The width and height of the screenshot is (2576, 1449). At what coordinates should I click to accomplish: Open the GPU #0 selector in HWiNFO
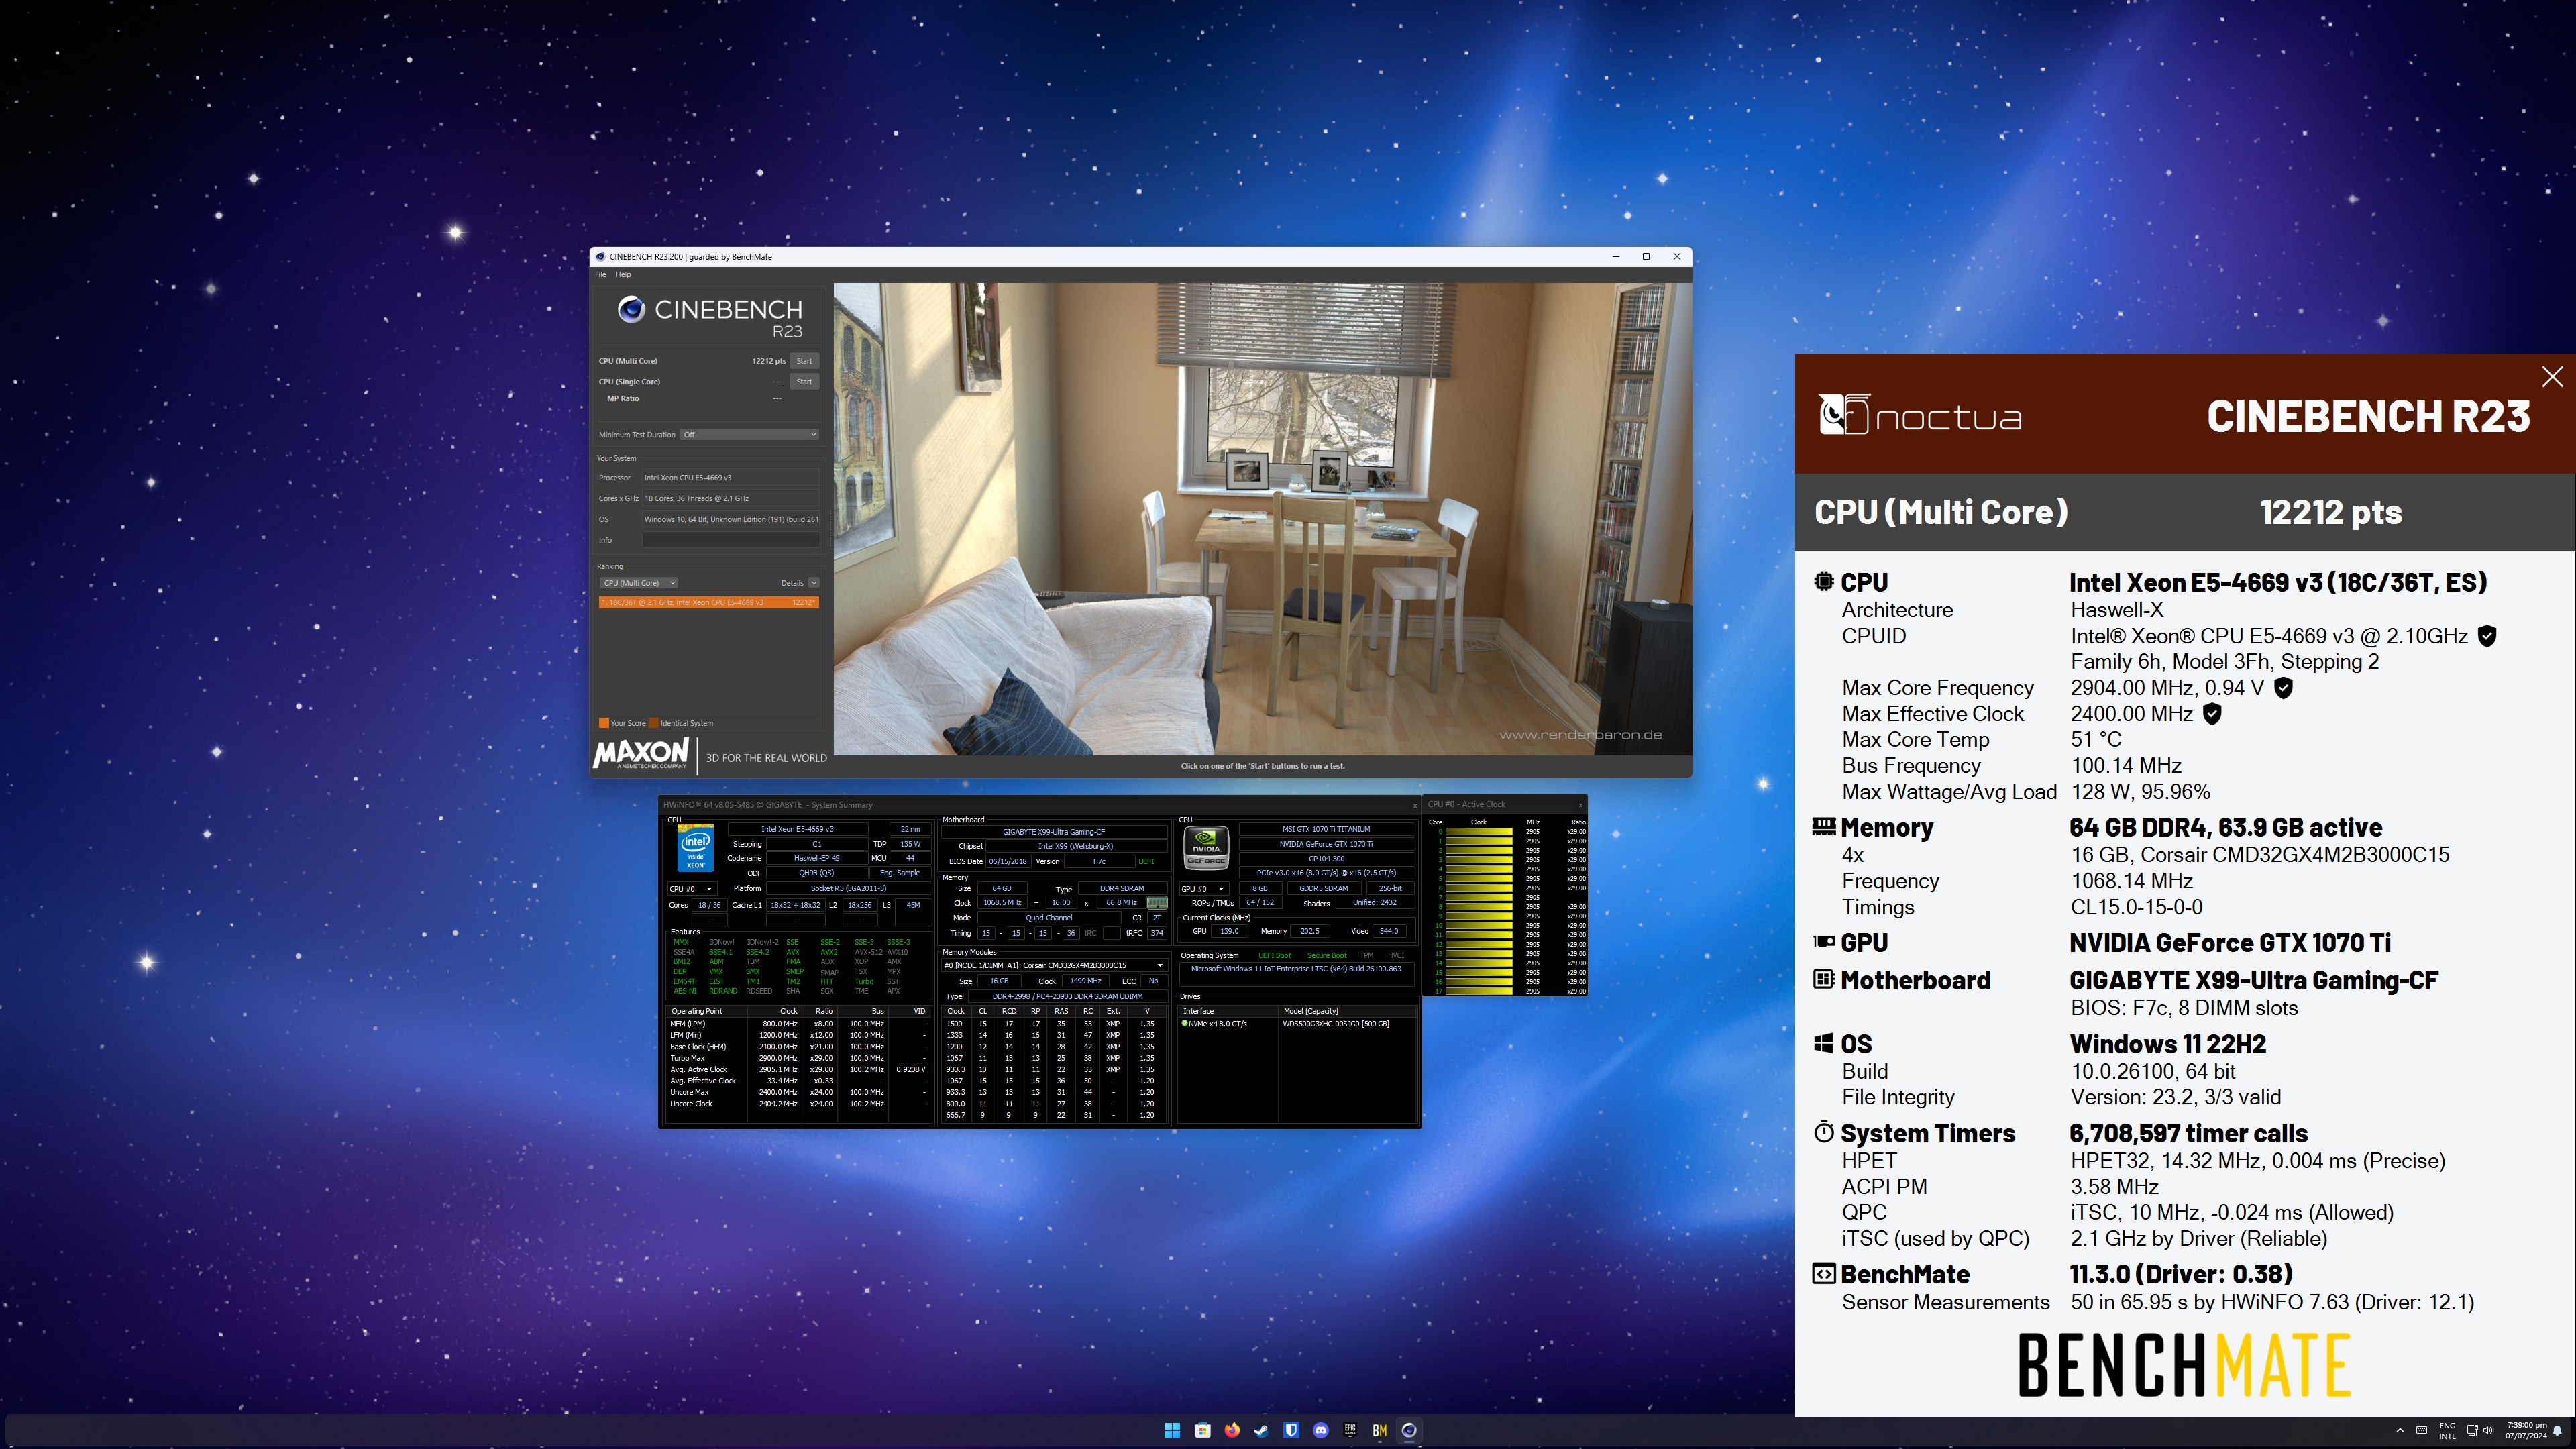pos(1203,889)
